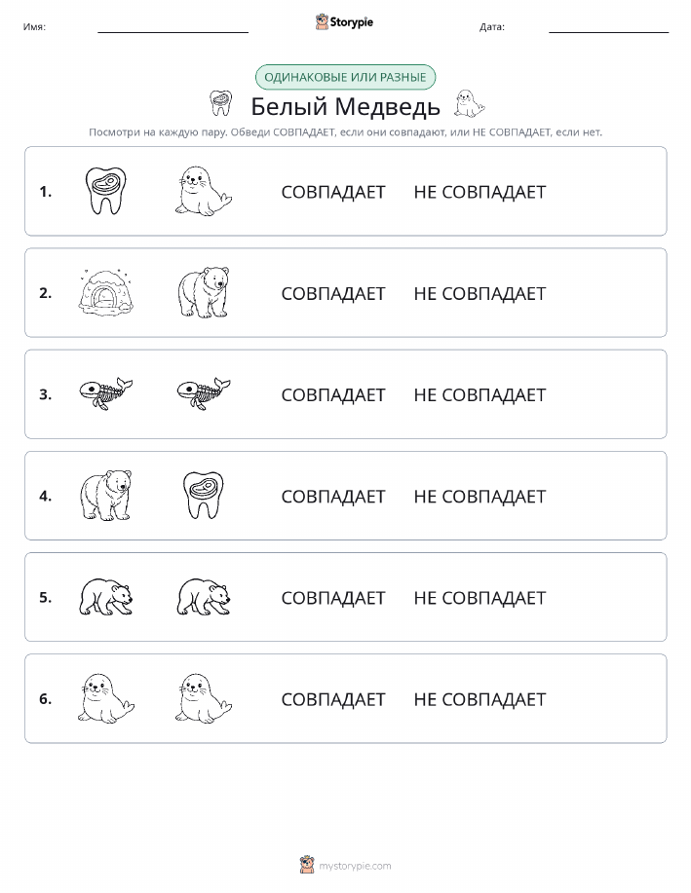The height and width of the screenshot is (893, 691).
Task: Click the seal picture in row 1
Action: [204, 191]
